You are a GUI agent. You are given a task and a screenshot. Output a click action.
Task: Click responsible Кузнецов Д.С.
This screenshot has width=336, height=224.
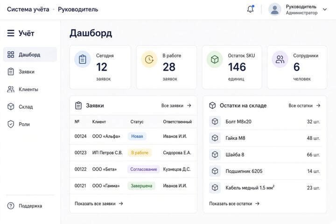(x=177, y=169)
